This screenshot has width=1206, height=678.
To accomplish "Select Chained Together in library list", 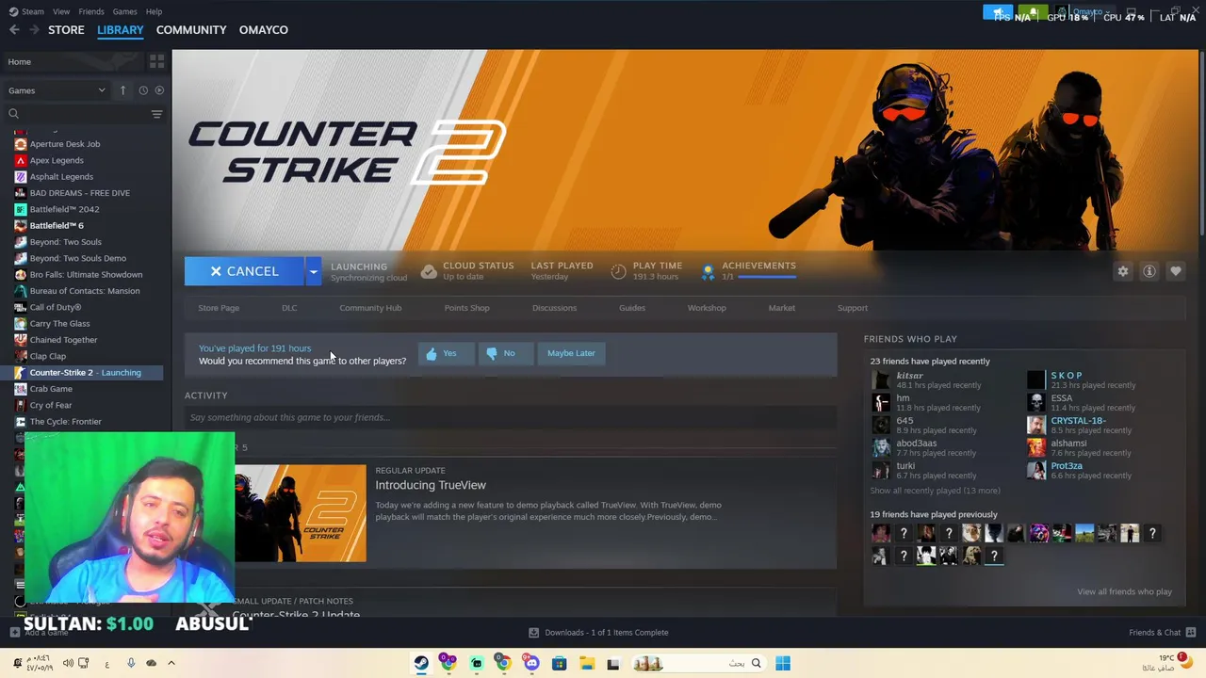I will [x=63, y=340].
